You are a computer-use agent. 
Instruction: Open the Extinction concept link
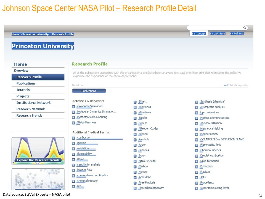coord(206,166)
